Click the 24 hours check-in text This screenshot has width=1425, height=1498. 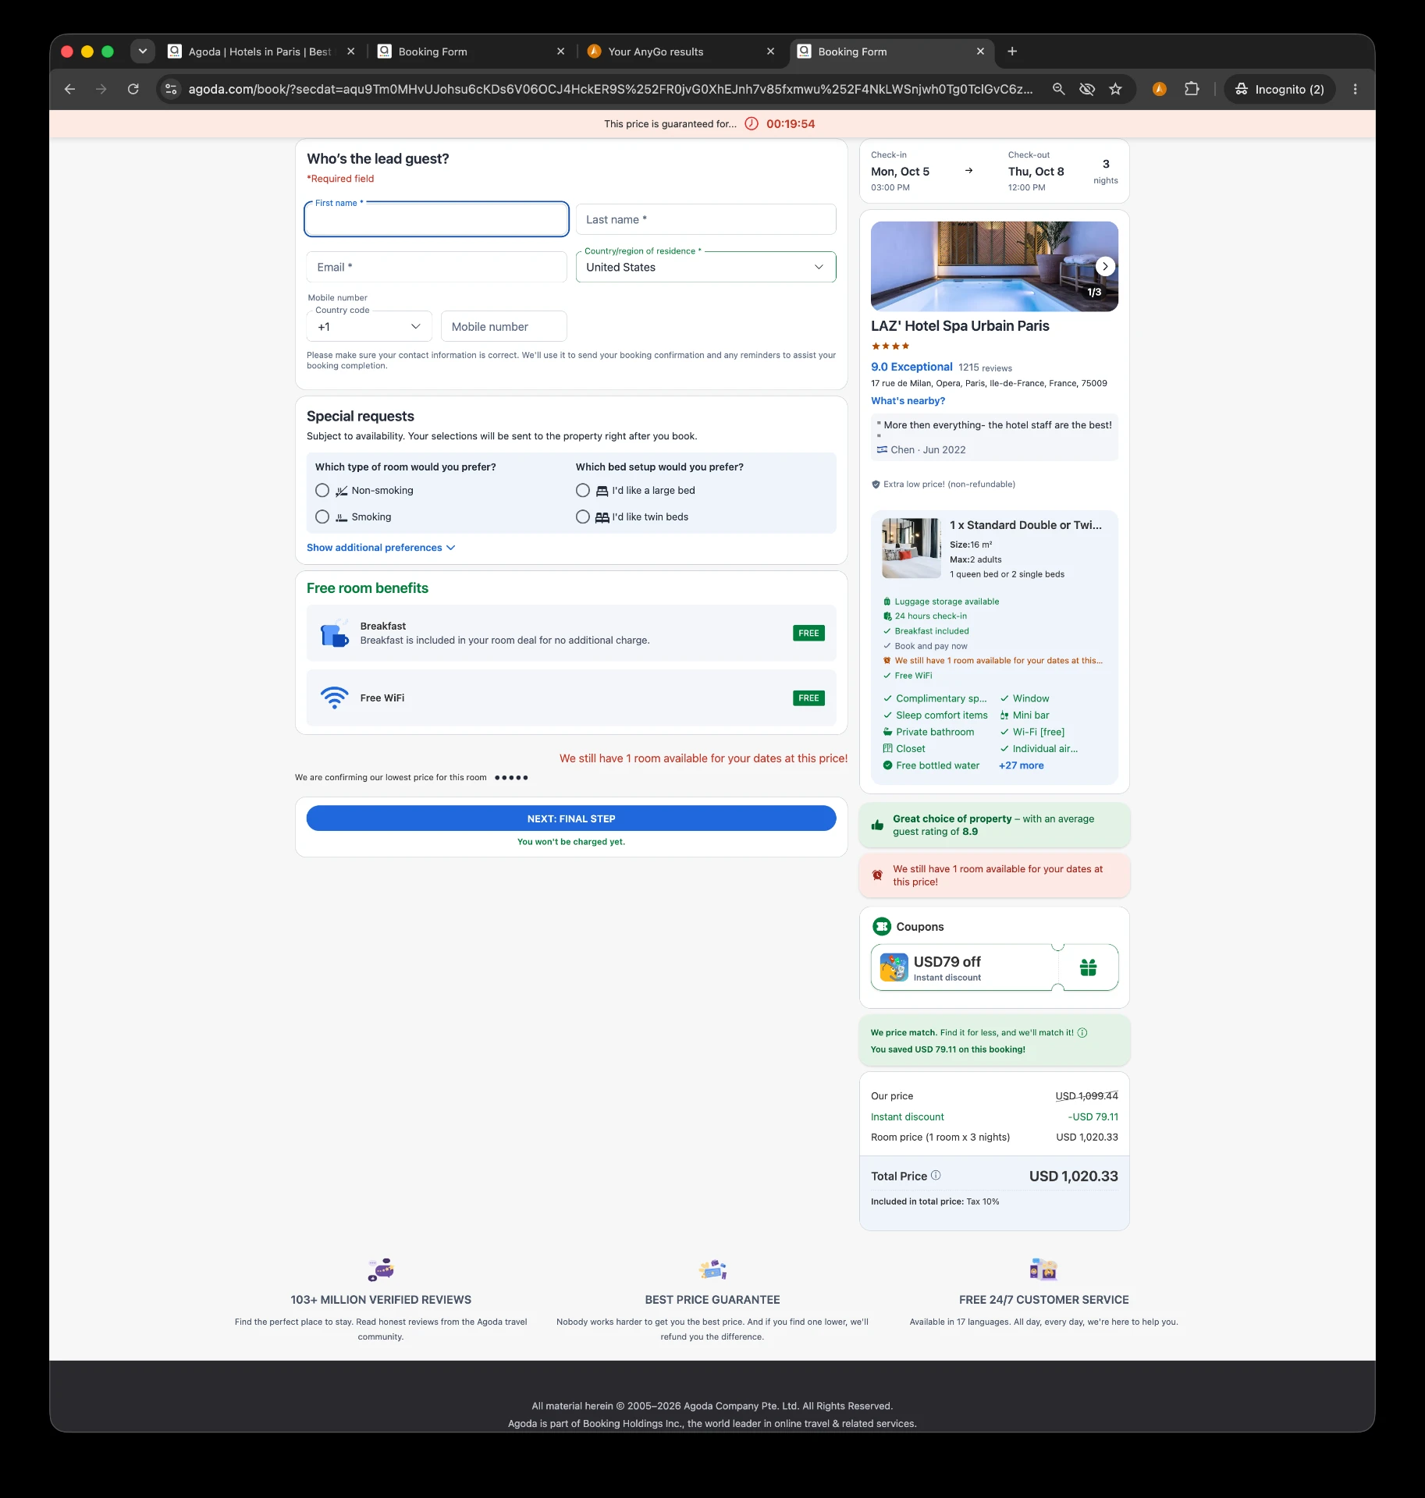(930, 616)
